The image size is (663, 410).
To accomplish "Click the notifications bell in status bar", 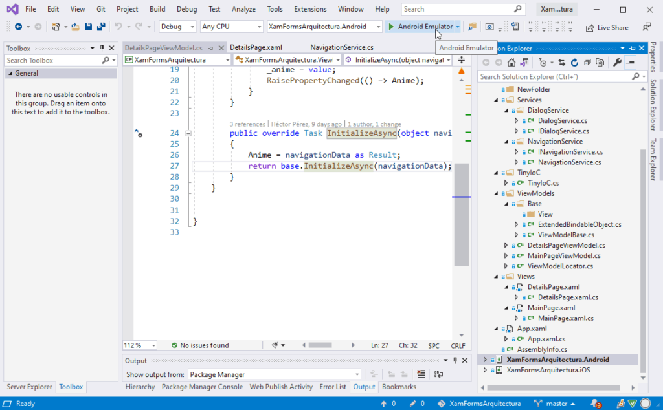I will click(x=596, y=404).
